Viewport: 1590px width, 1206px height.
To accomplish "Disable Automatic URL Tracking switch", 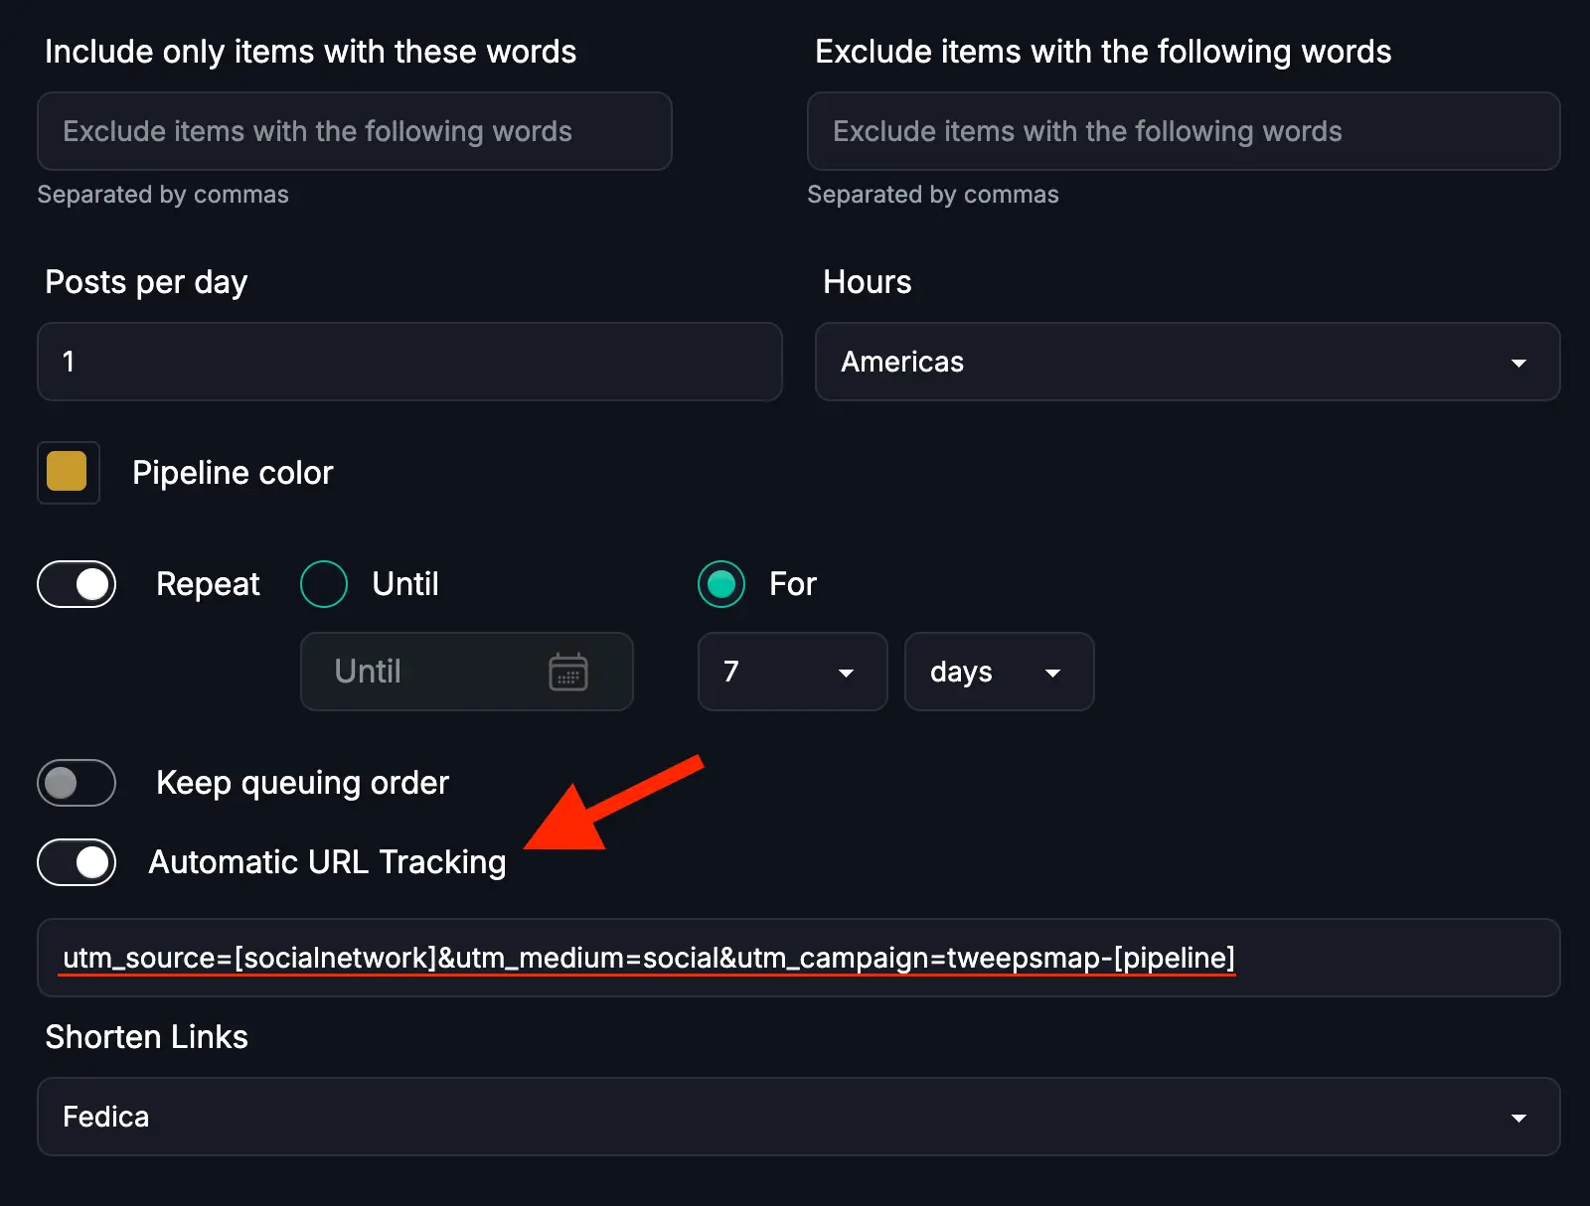I will point(77,862).
